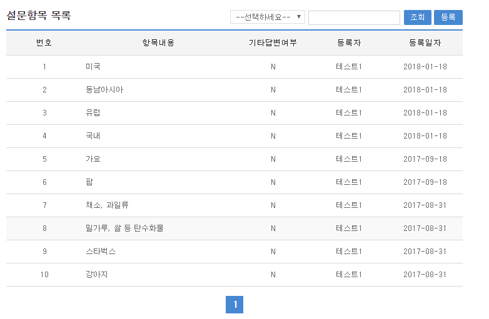The width and height of the screenshot is (489, 319).
Task: Open the 미국 item row
Action: coord(93,67)
